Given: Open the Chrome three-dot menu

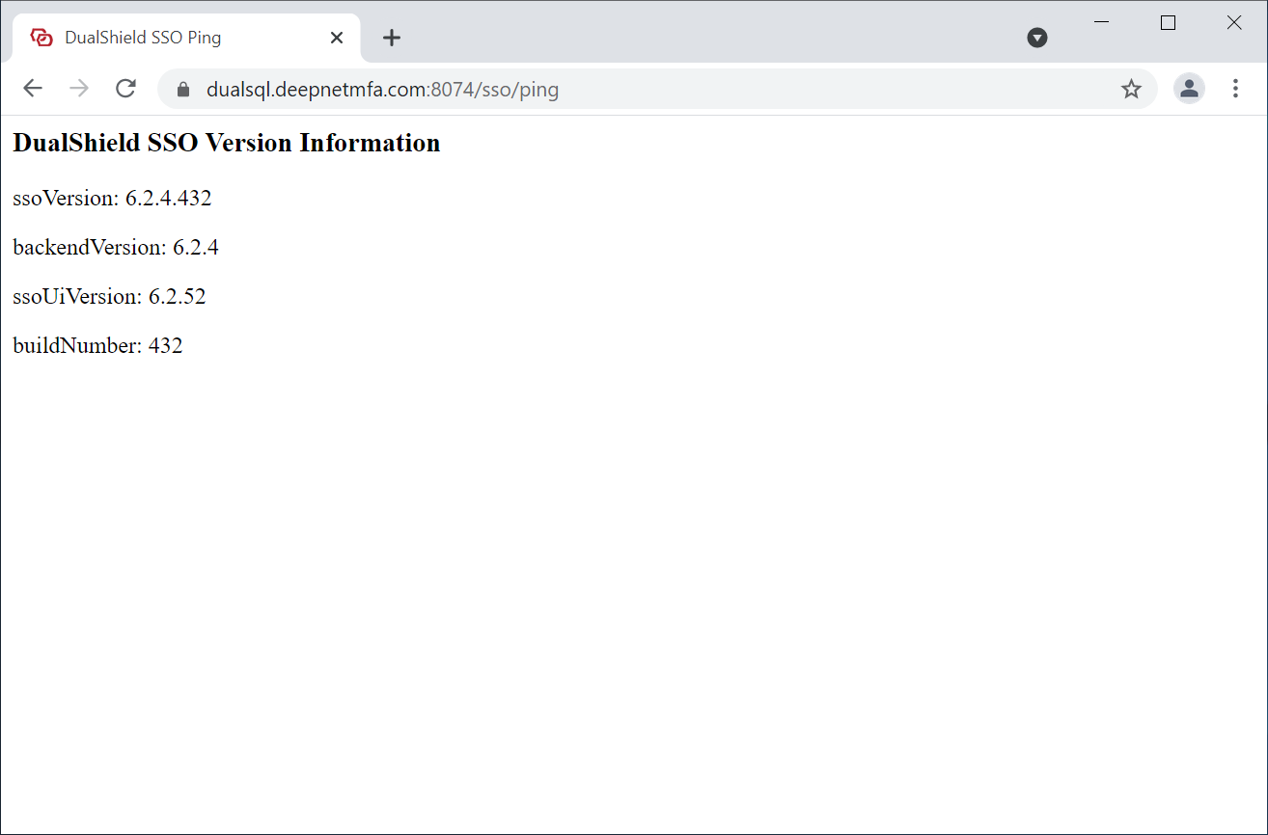Looking at the screenshot, I should 1235,89.
